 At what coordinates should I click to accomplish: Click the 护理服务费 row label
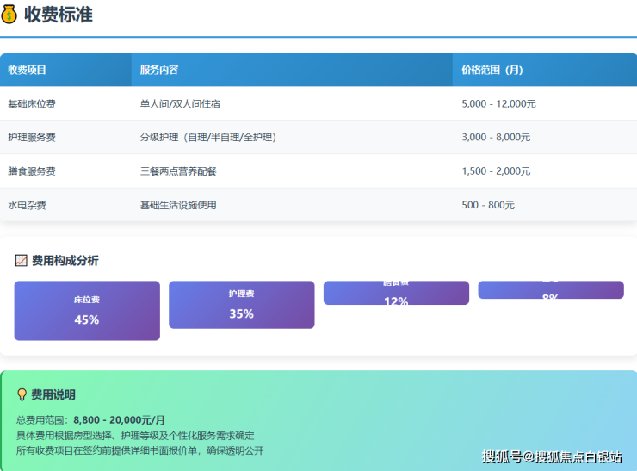tap(32, 137)
